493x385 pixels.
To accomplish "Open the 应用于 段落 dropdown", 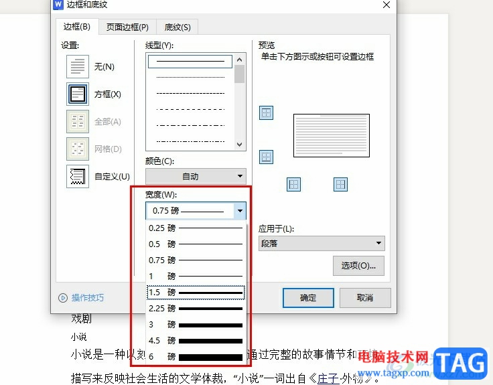I will tap(322, 243).
